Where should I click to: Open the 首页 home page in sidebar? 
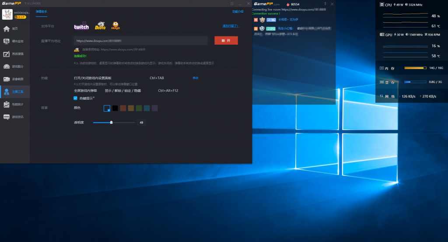pyautogui.click(x=14, y=29)
